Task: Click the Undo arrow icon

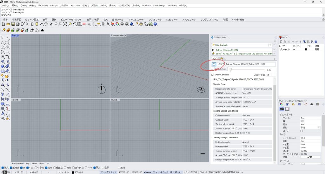Action: pyautogui.click(x=41, y=24)
